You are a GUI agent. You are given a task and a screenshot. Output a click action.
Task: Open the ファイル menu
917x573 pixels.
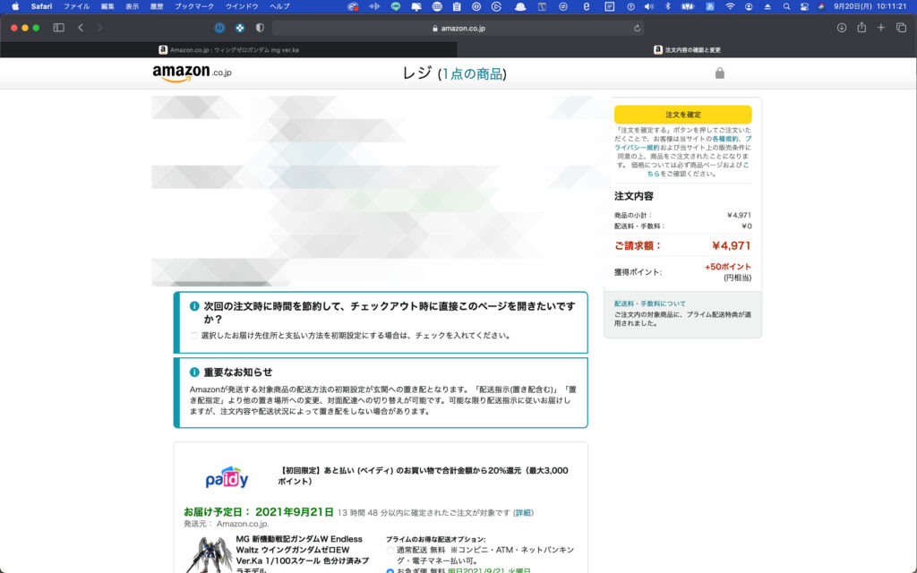(x=77, y=6)
